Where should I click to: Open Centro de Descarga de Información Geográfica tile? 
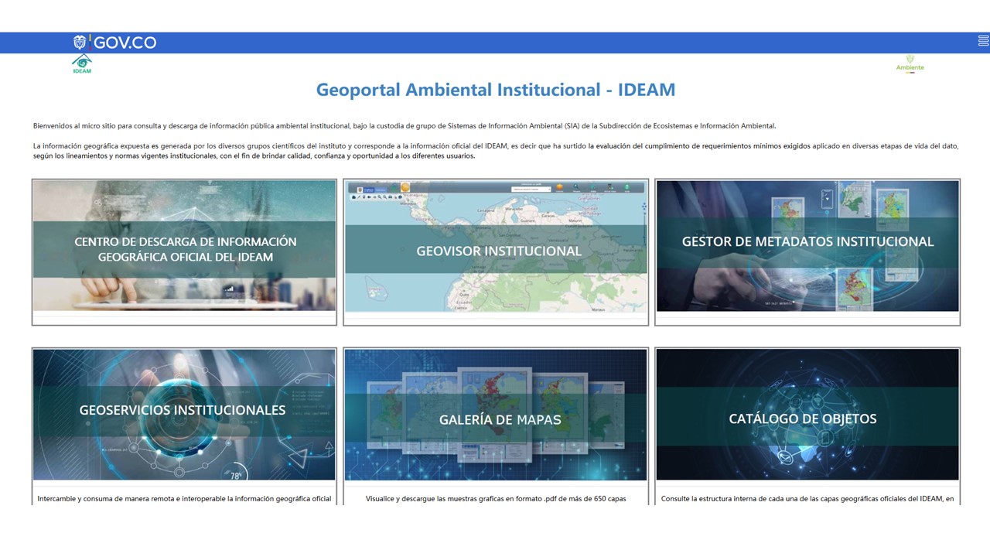tap(184, 249)
